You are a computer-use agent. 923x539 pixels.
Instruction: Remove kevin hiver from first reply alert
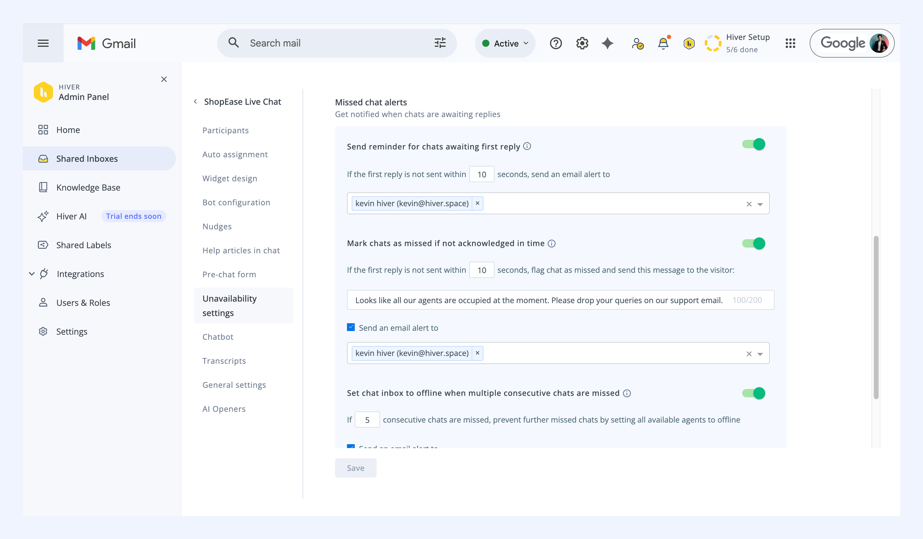[477, 203]
